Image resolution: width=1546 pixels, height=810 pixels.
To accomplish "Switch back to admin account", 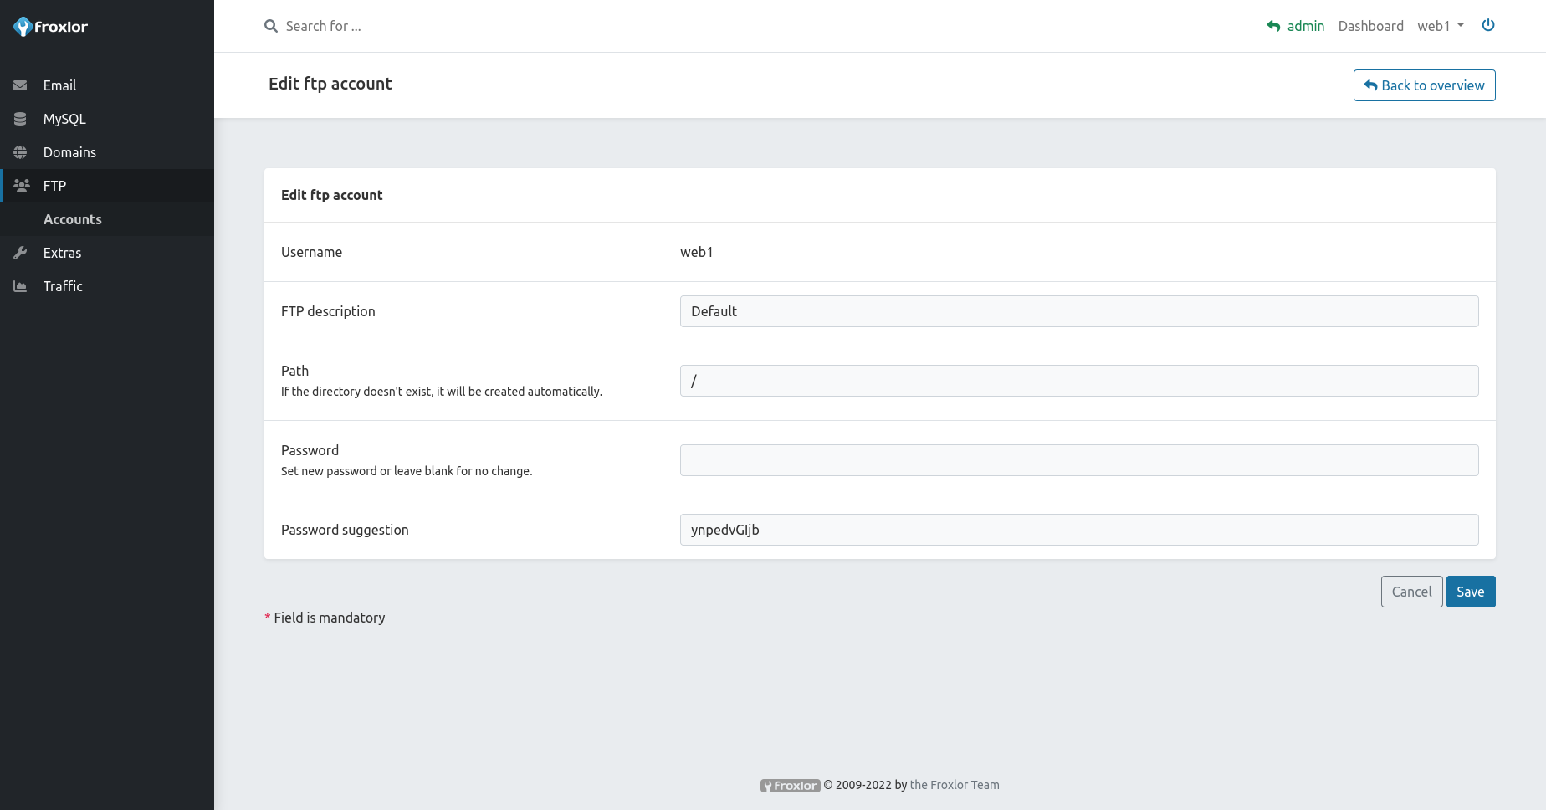I will 1296,26.
